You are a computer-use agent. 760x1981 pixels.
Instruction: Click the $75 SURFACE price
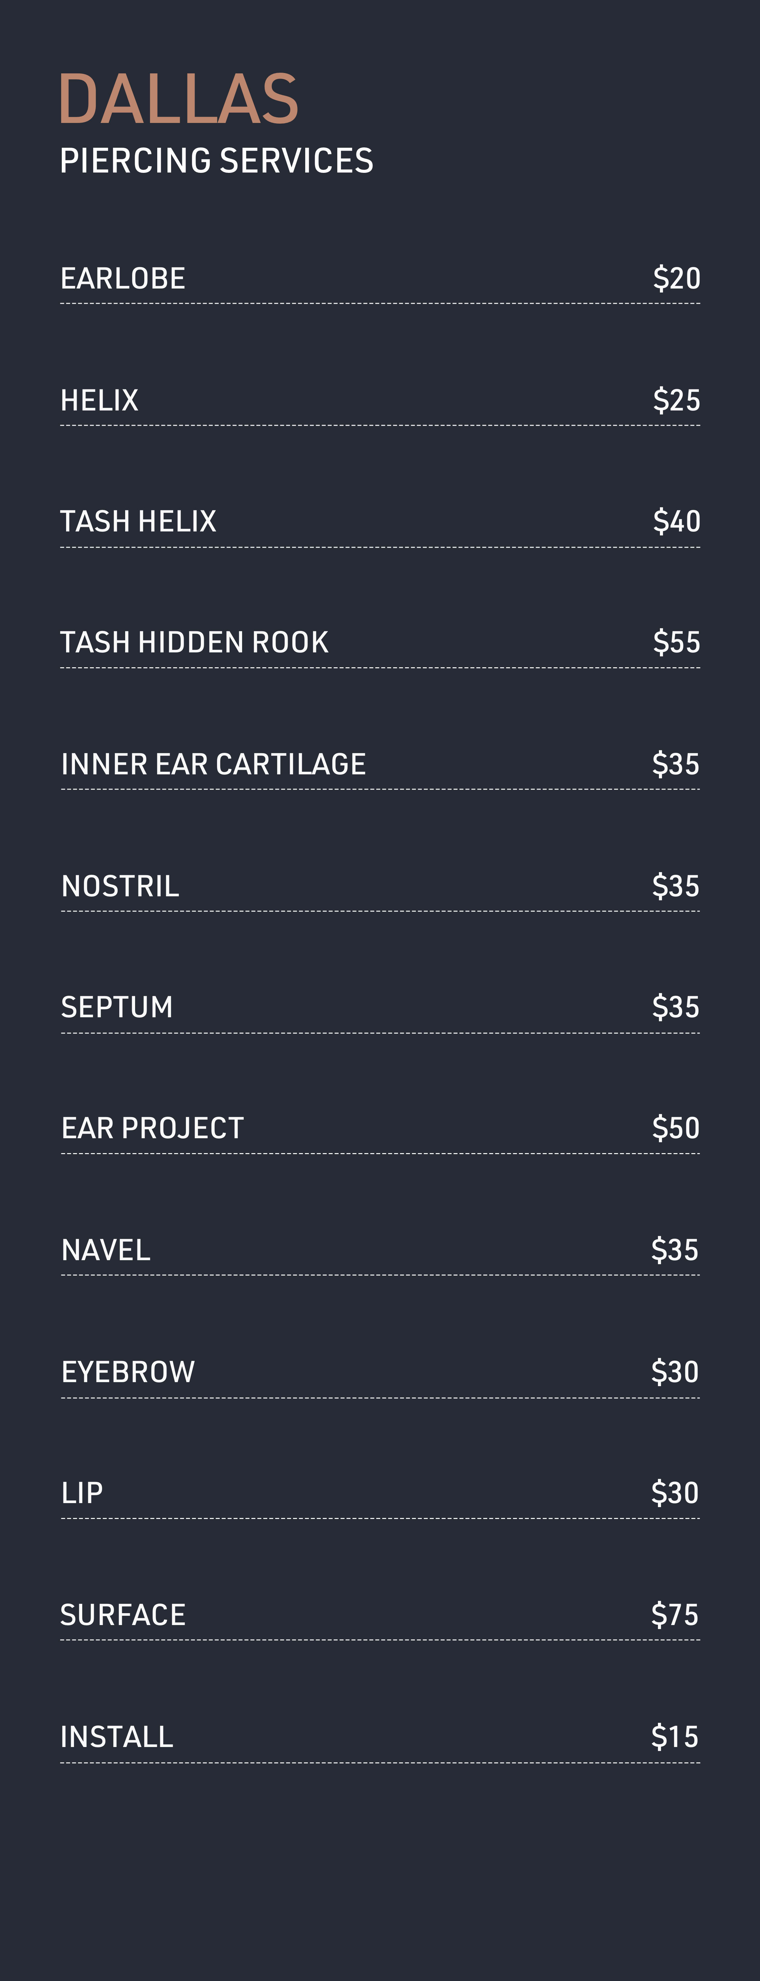pyautogui.click(x=675, y=1614)
